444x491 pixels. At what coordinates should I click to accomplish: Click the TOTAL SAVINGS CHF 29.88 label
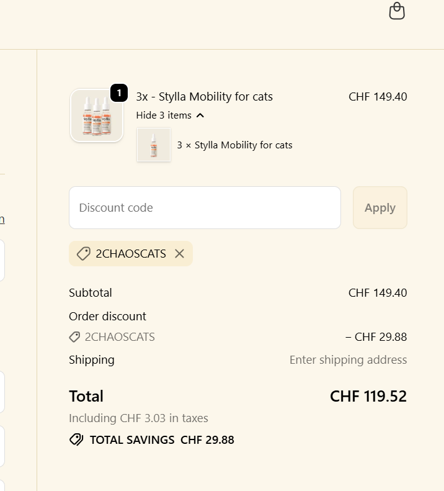coord(162,439)
